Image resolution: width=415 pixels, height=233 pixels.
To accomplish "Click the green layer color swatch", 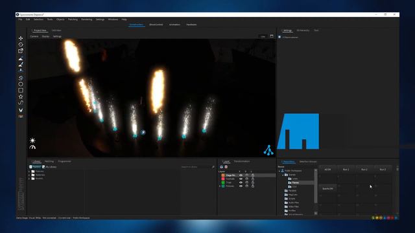I will (x=223, y=183).
